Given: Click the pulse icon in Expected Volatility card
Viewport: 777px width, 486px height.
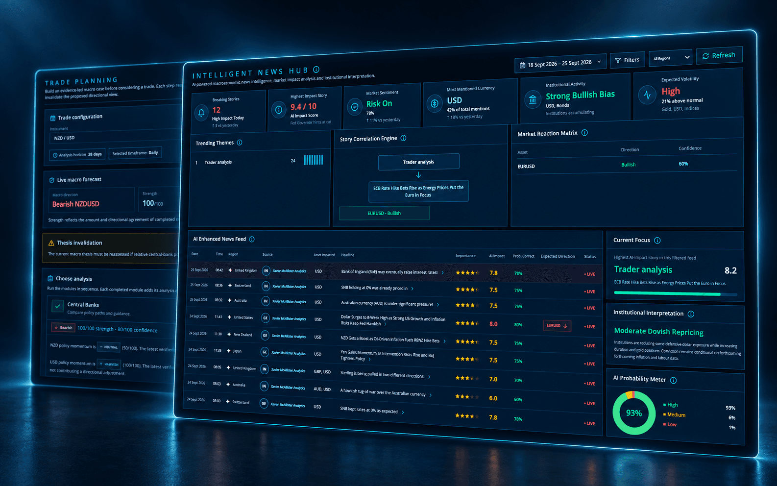Looking at the screenshot, I should [647, 95].
